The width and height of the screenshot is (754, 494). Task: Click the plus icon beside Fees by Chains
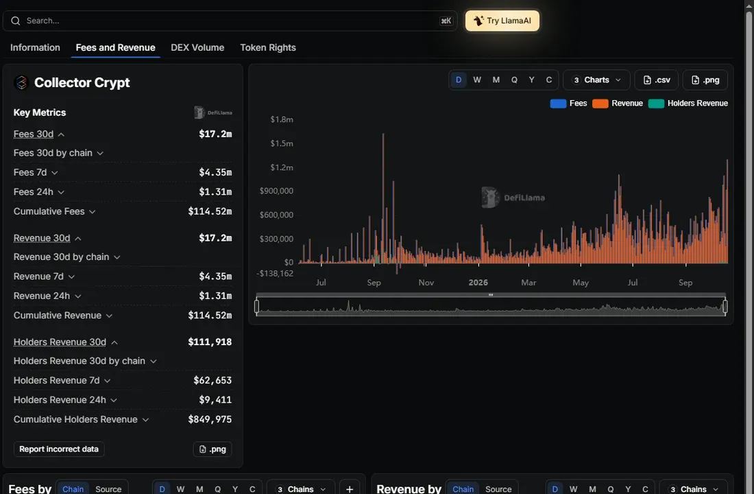[x=350, y=489]
